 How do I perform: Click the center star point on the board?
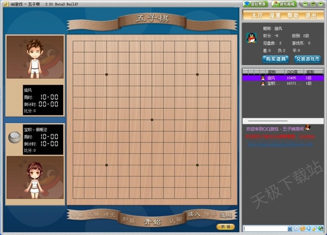152,119
